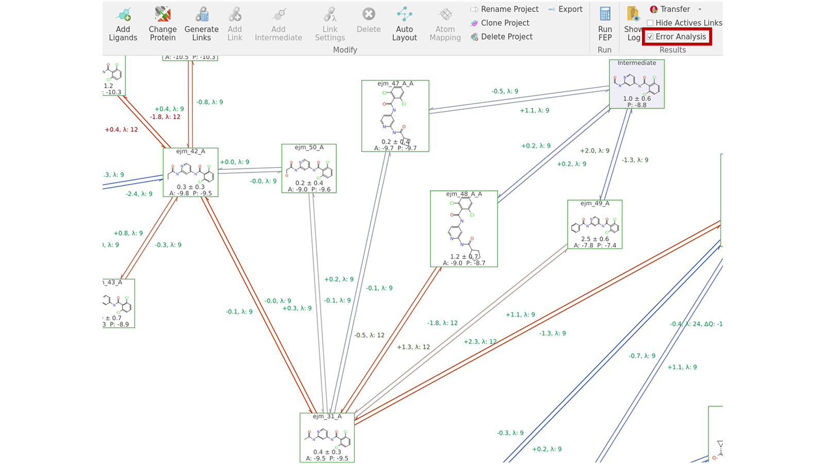
Task: Click the '+1.1, λ: 9' label near Intermediate
Action: [534, 110]
